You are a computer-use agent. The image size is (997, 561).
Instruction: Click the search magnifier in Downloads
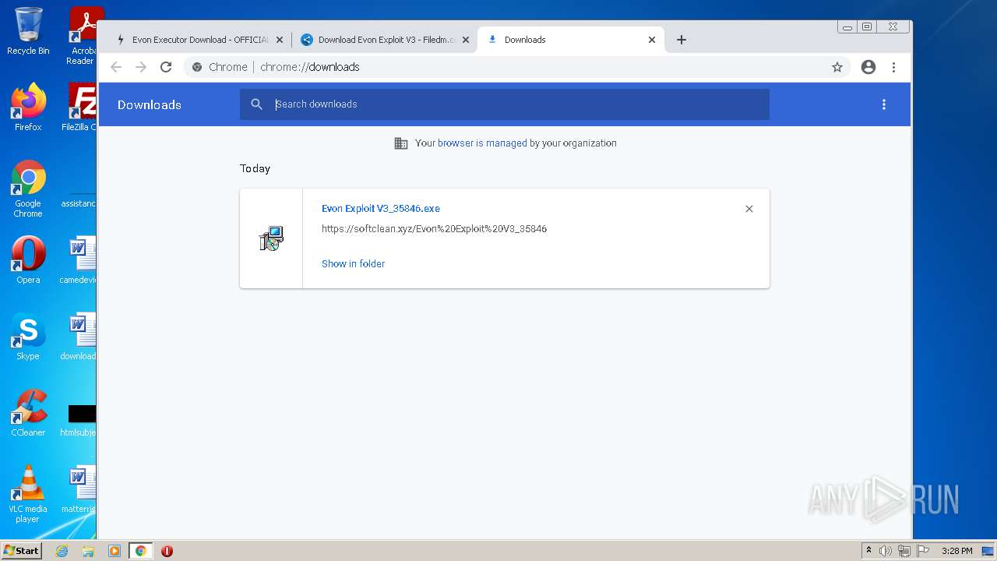[x=256, y=104]
